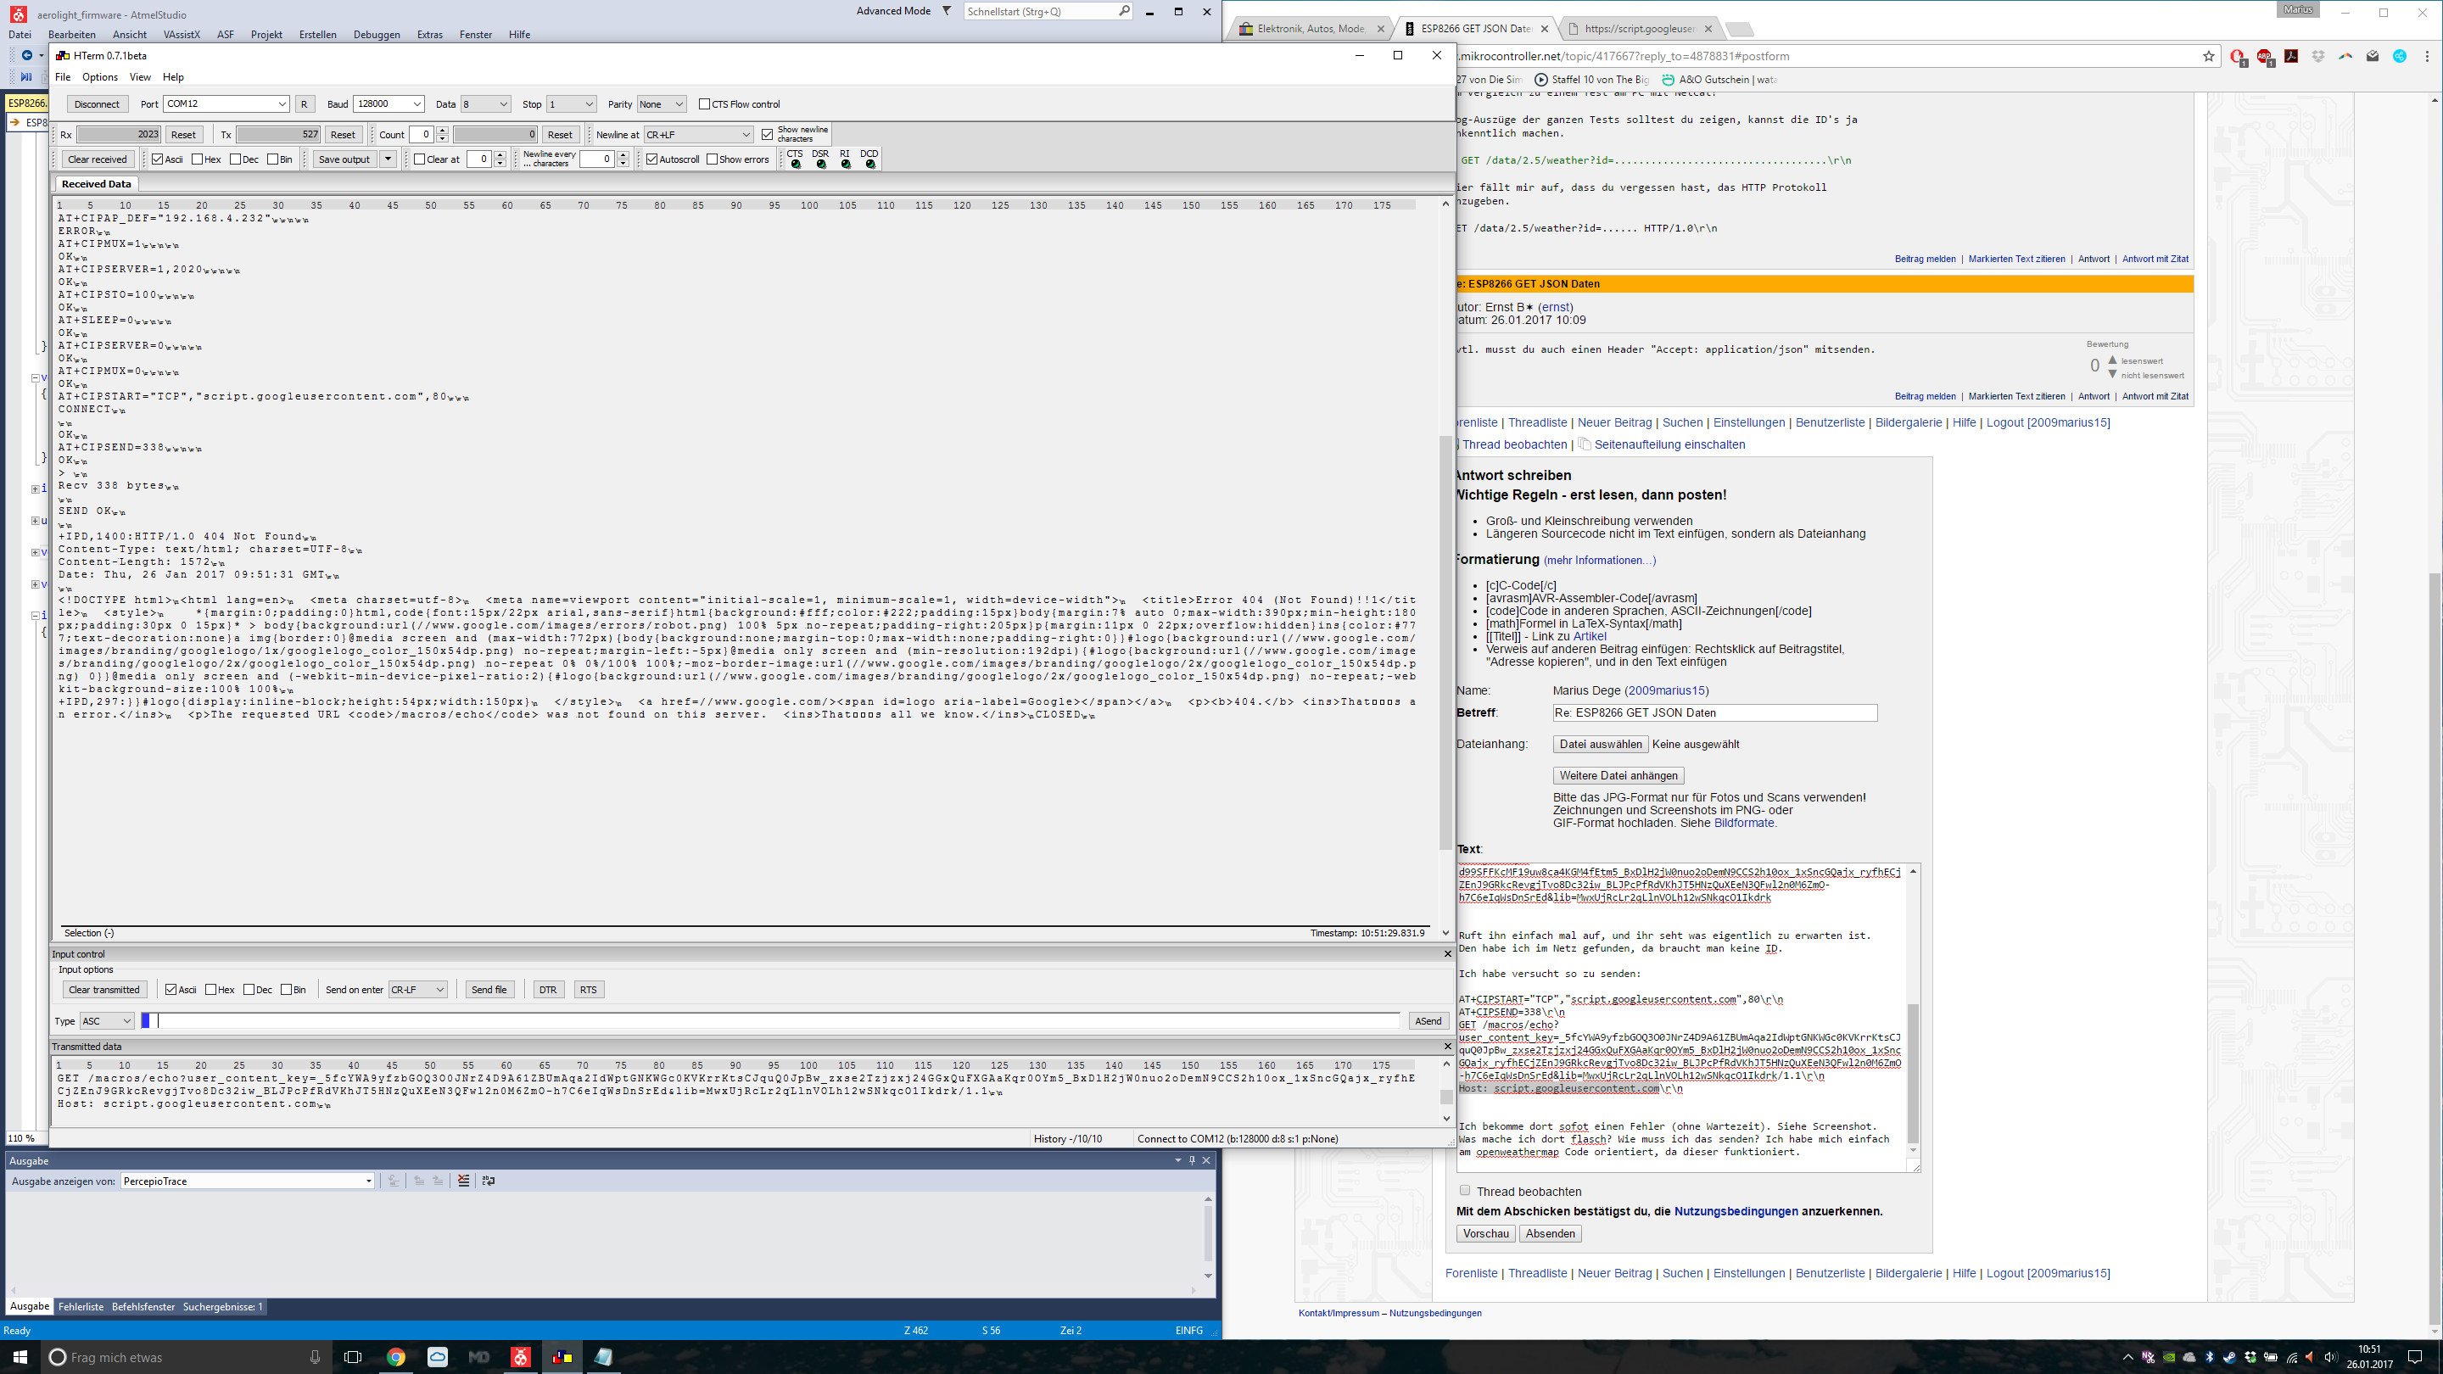Image resolution: width=2443 pixels, height=1374 pixels.
Task: Click the Atmel Studio filter funnel icon
Action: point(946,11)
